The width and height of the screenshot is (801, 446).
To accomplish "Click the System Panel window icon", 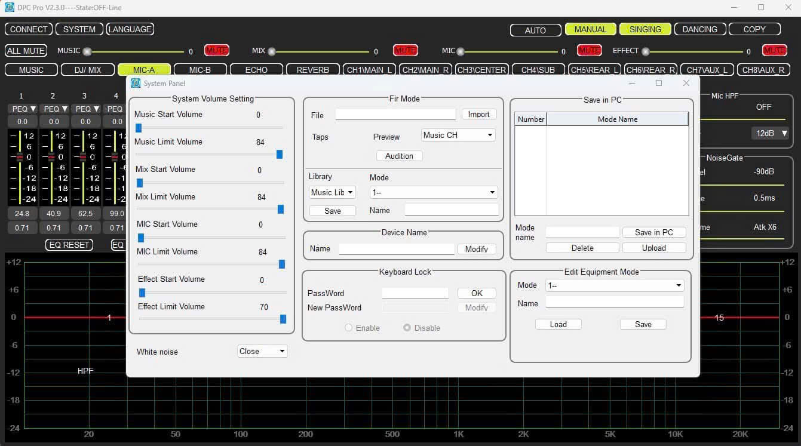I will click(x=135, y=84).
